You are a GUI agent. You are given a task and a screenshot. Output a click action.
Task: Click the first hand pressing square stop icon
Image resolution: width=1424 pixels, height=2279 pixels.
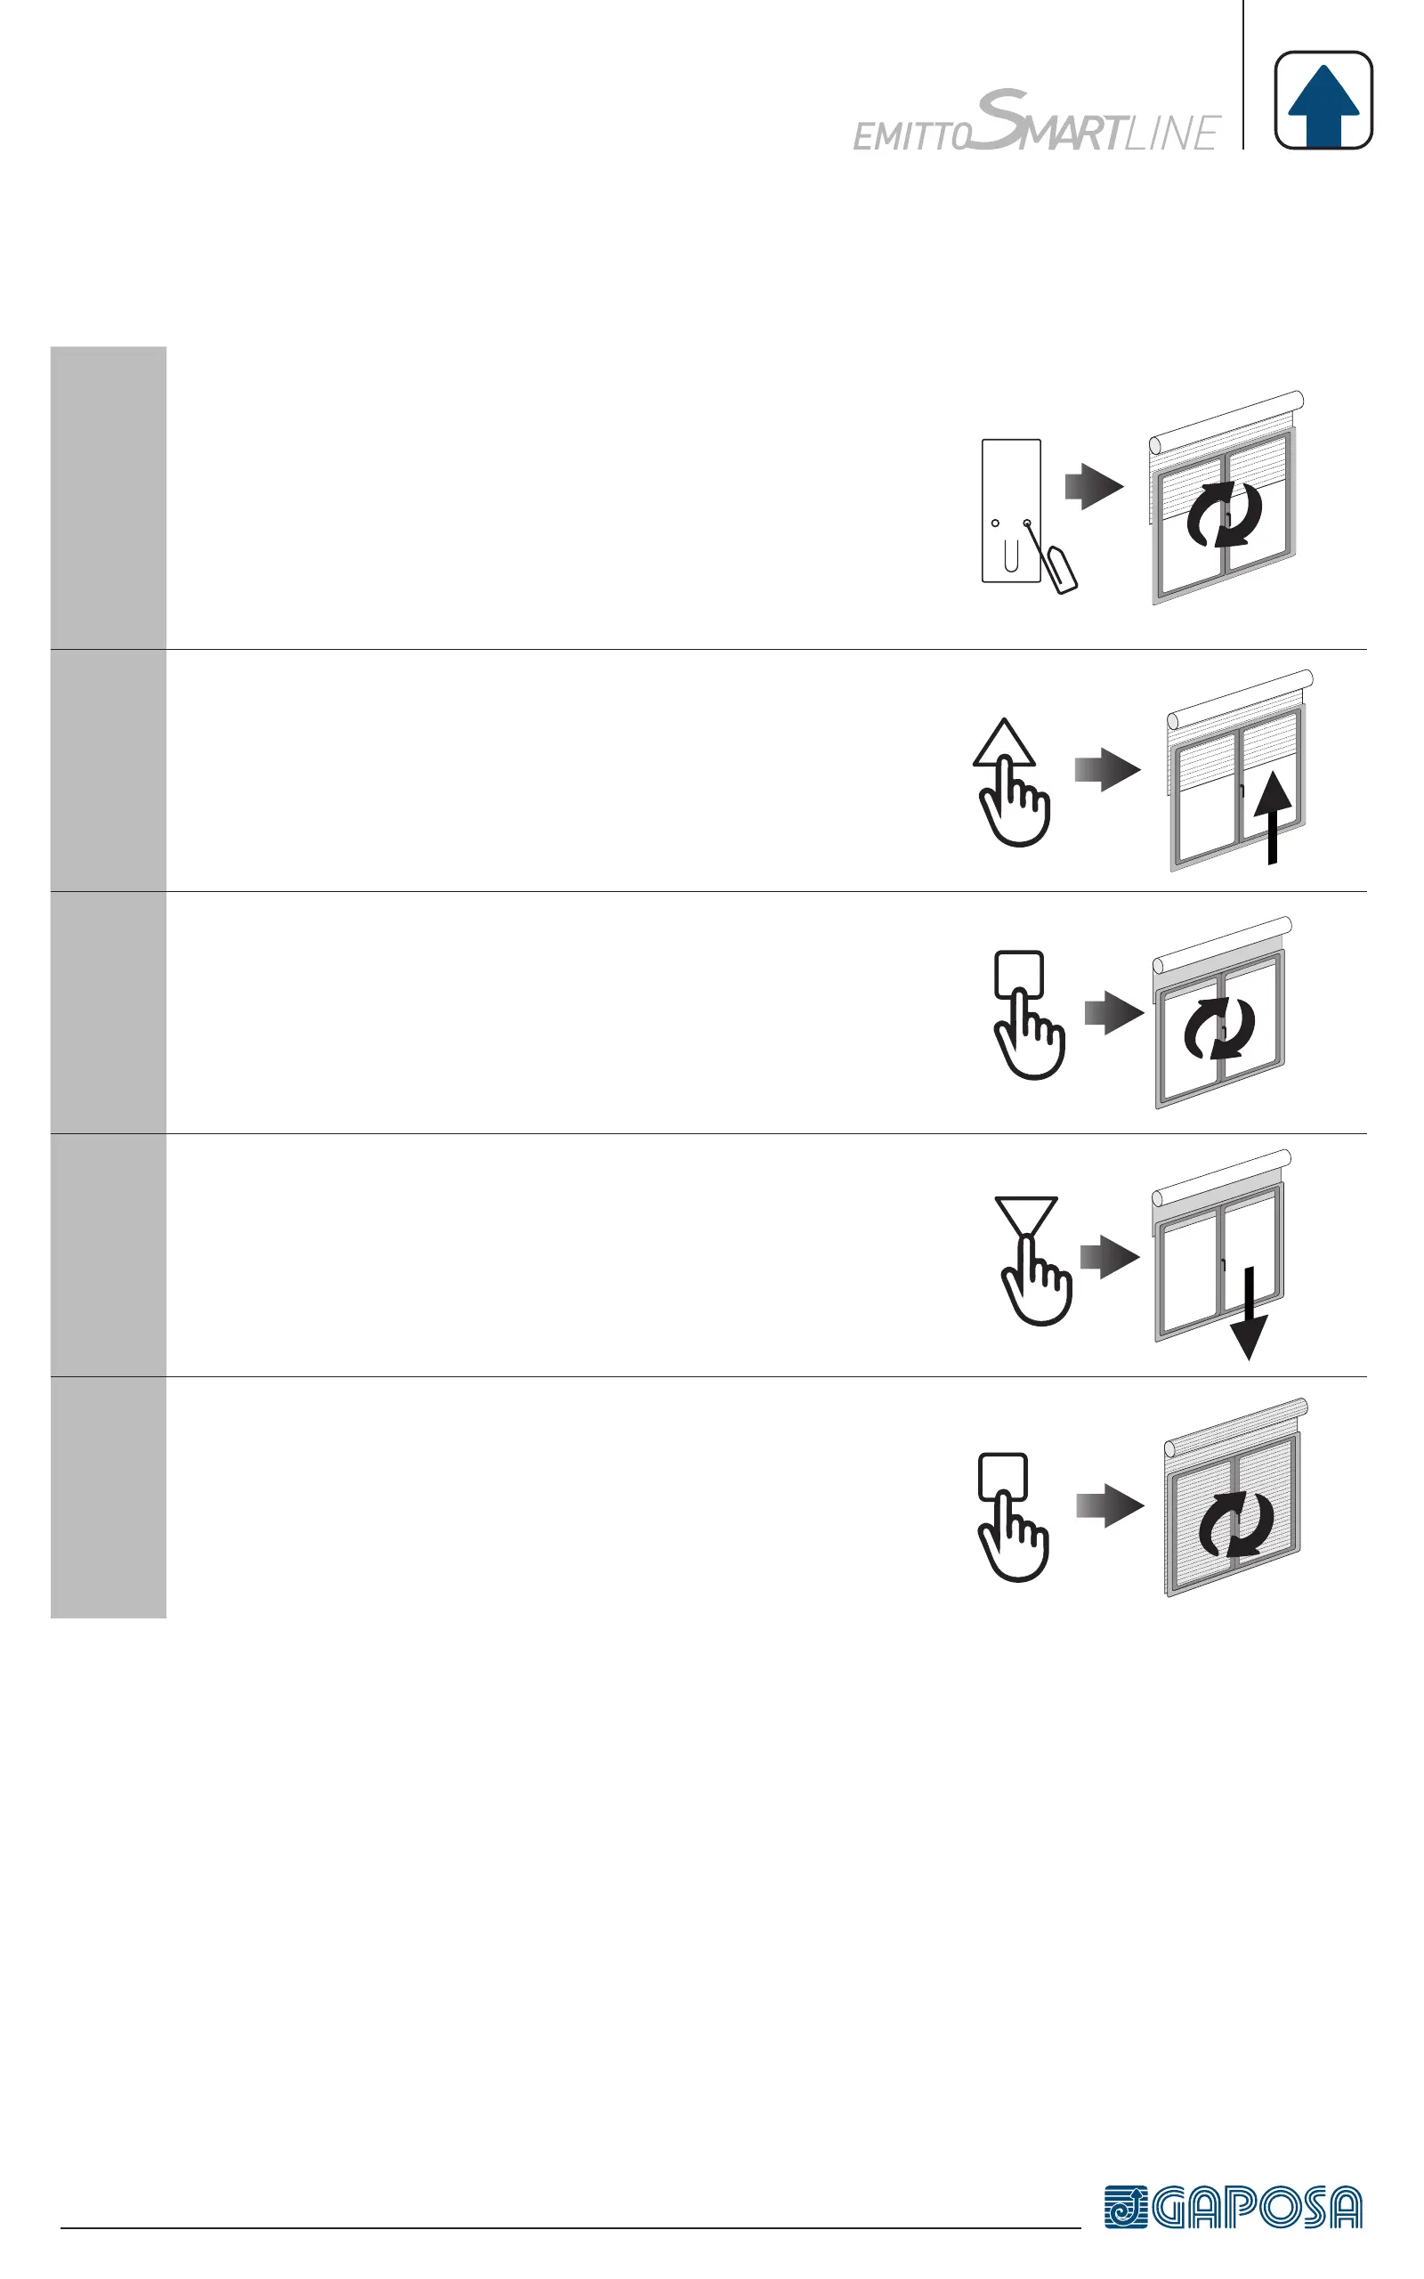click(x=1029, y=1014)
